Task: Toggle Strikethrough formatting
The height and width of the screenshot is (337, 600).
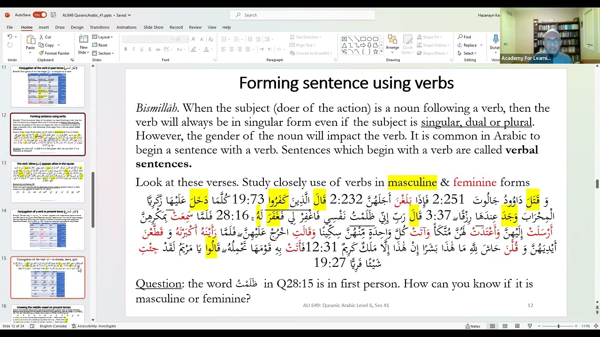Action: (158, 49)
